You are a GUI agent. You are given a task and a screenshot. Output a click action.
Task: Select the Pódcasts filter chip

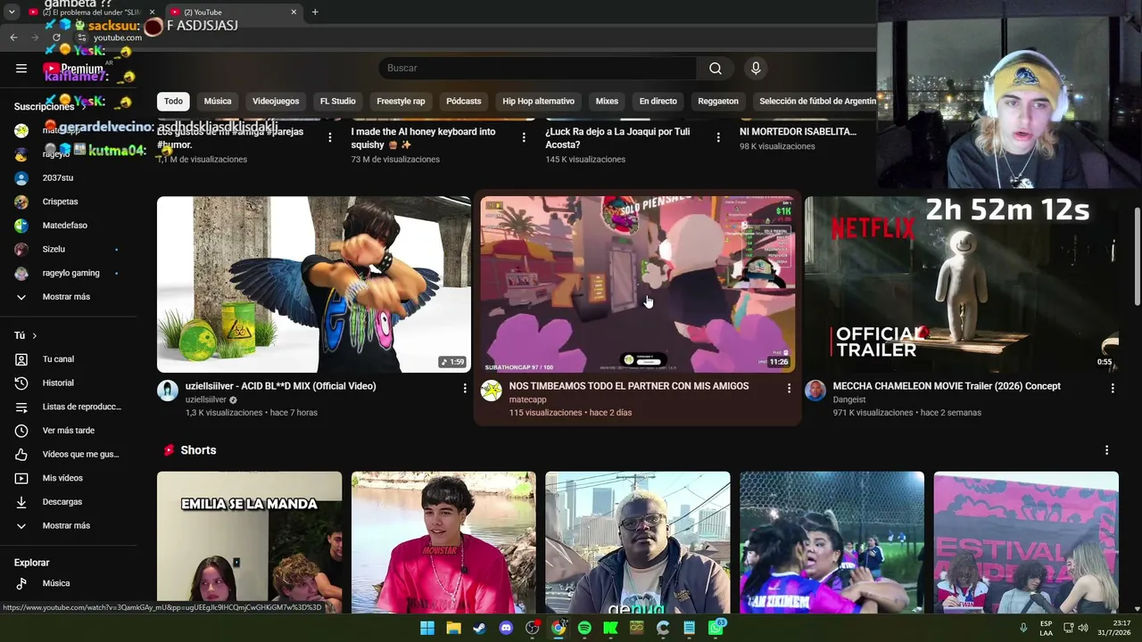point(464,102)
